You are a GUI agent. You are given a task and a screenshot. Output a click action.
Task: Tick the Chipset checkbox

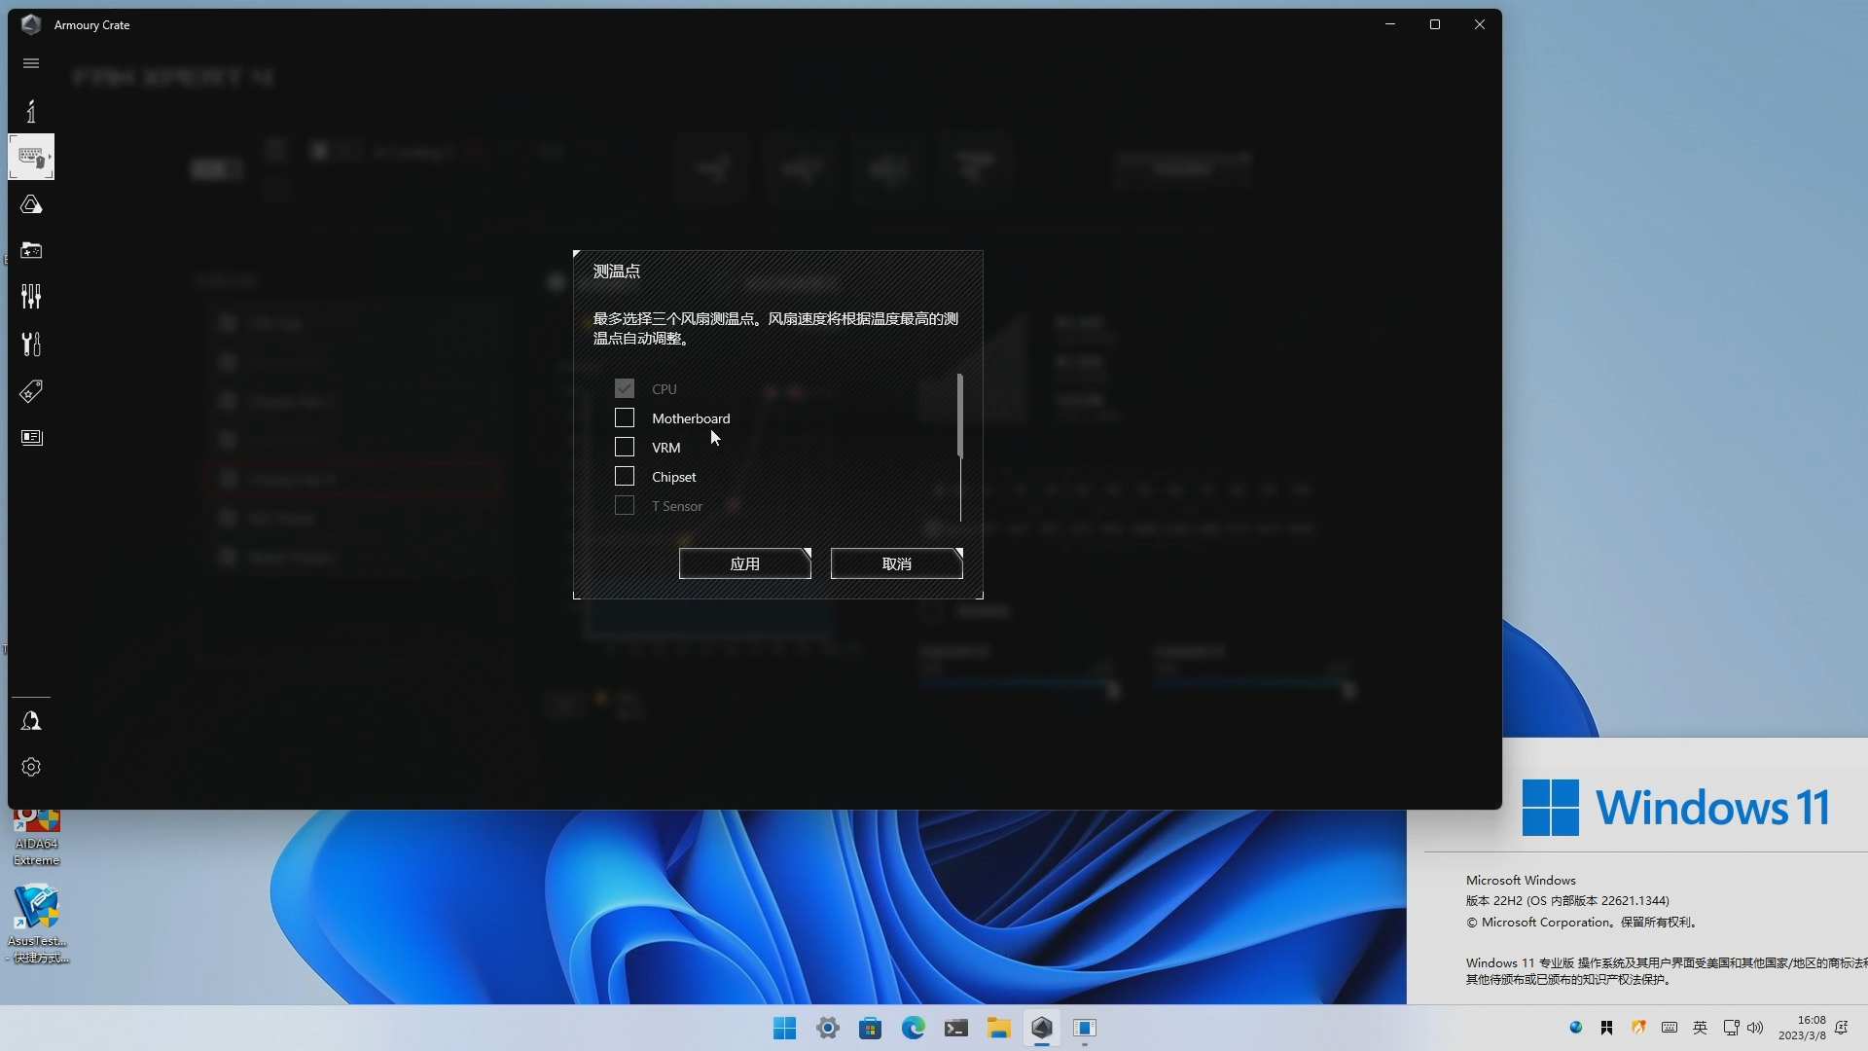pos(625,477)
